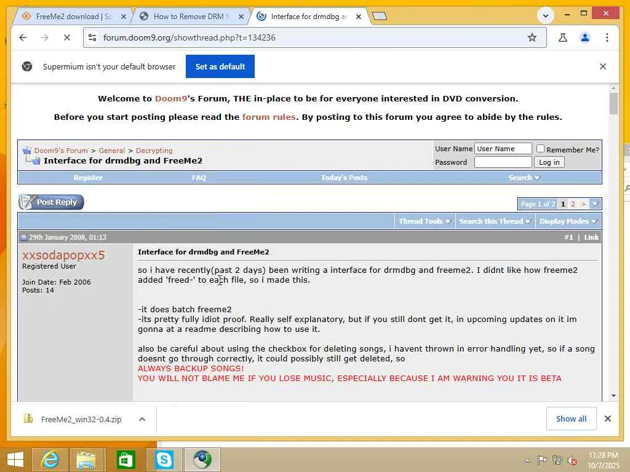Viewport: 630px width, 472px height.
Task: Check the Remember Me checkbox
Action: pyautogui.click(x=540, y=149)
